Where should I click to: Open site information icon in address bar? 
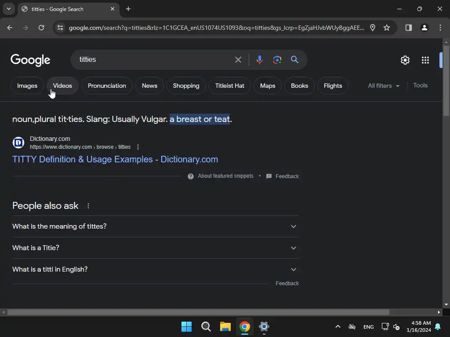coord(60,28)
